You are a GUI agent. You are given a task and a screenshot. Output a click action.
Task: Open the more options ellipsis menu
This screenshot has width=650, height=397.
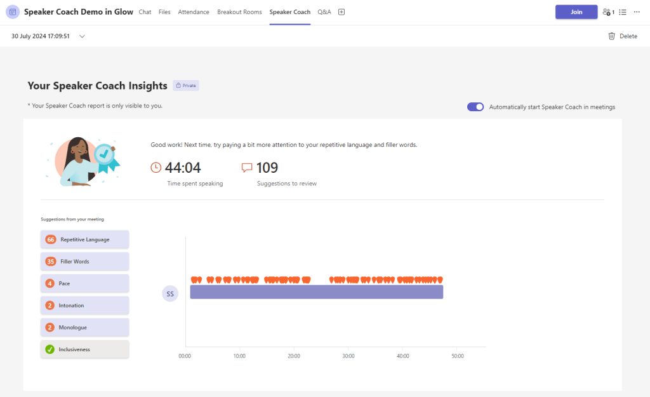(x=637, y=11)
